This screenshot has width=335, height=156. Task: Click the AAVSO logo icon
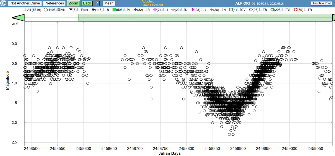[3, 3]
